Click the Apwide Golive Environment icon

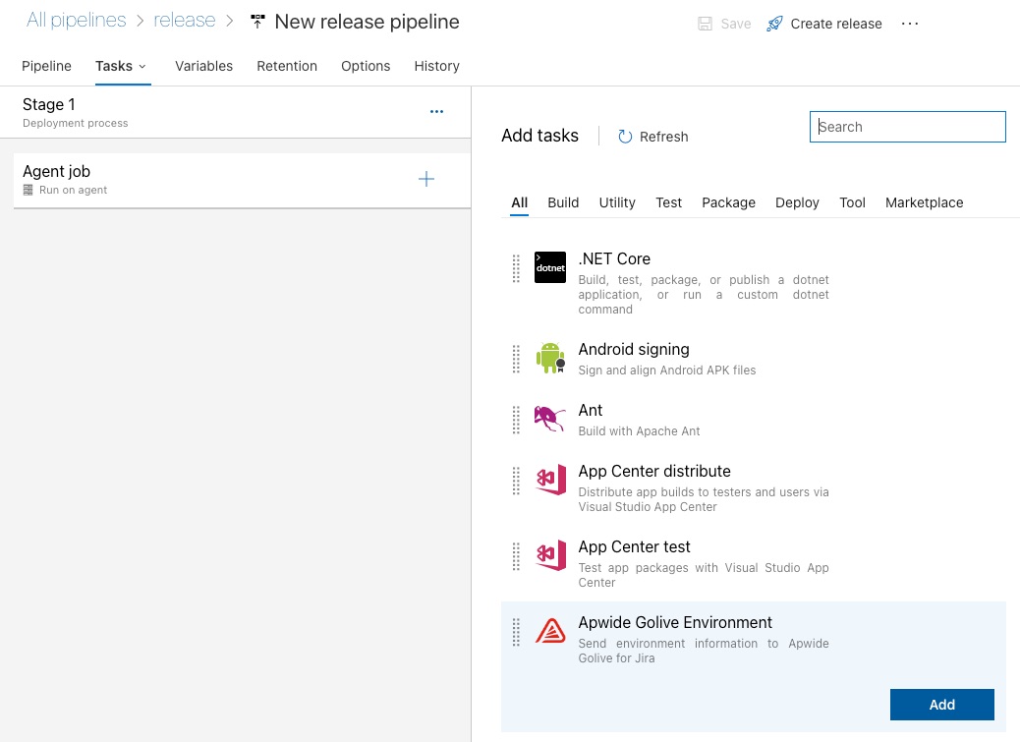pos(550,631)
